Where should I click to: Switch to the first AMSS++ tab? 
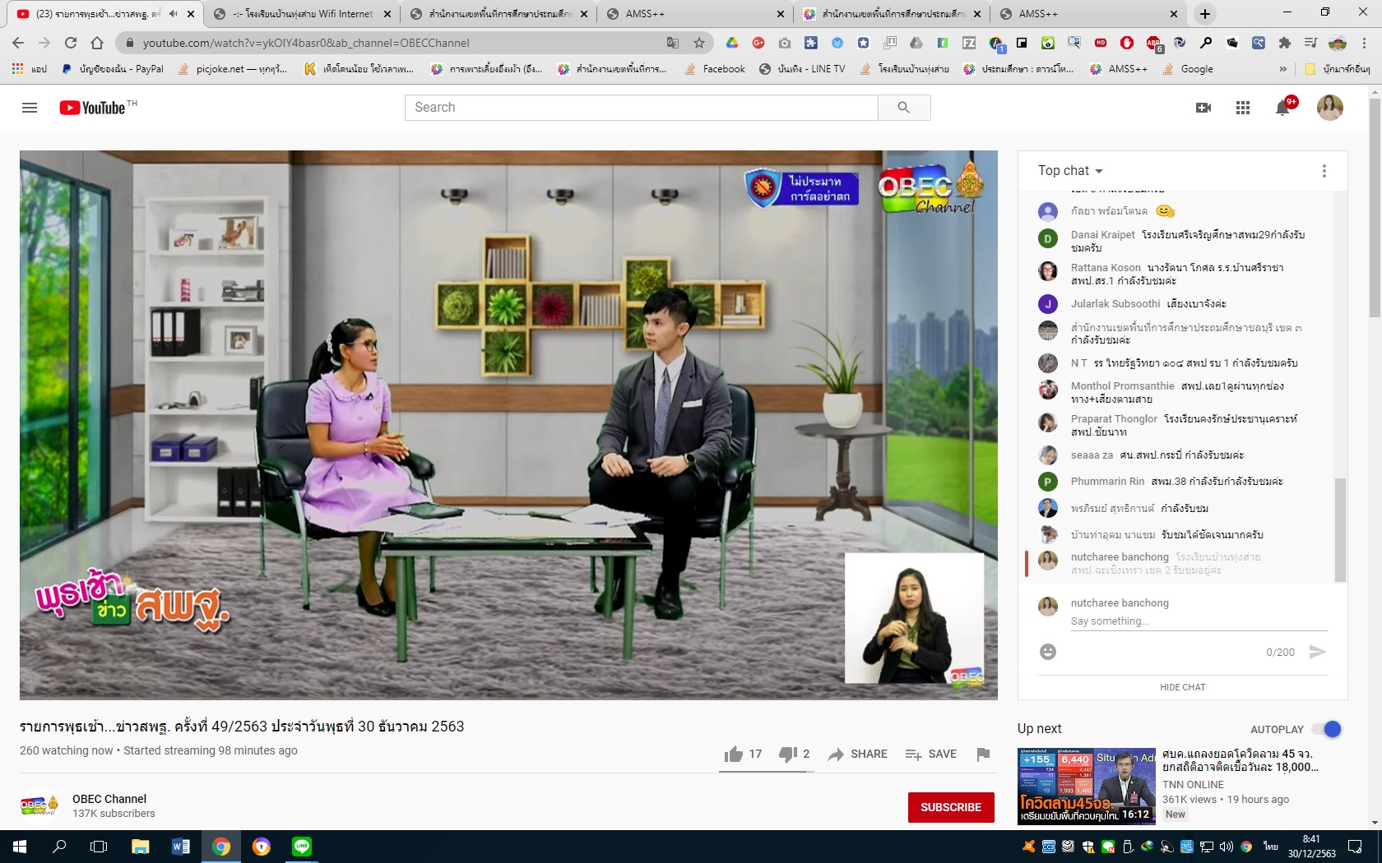pos(645,14)
